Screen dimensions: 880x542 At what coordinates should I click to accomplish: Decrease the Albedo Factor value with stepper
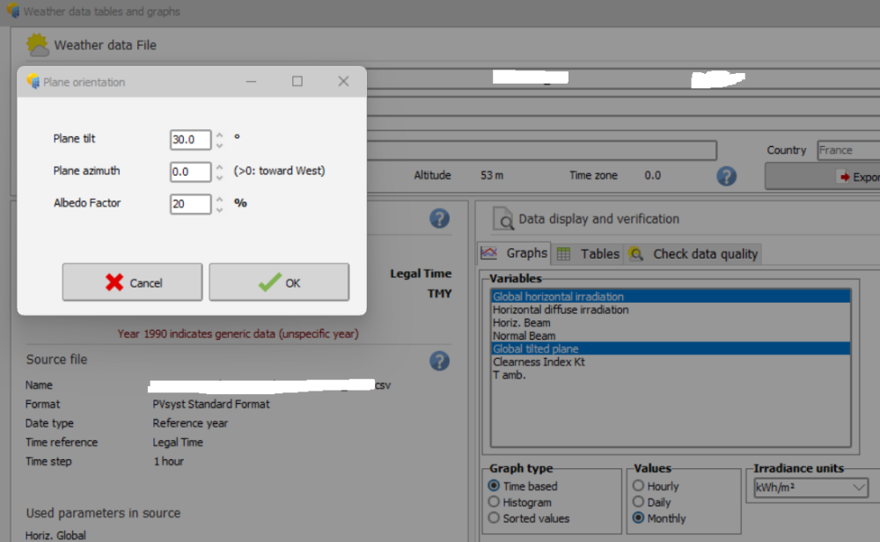220,209
